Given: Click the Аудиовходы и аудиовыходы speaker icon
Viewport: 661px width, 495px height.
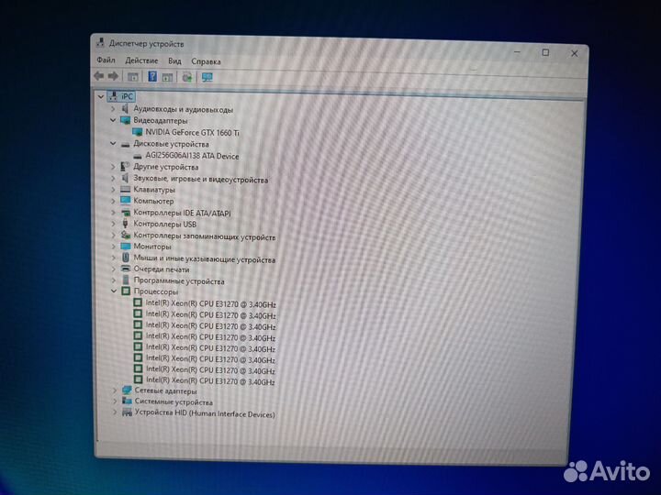Looking at the screenshot, I should click(125, 108).
